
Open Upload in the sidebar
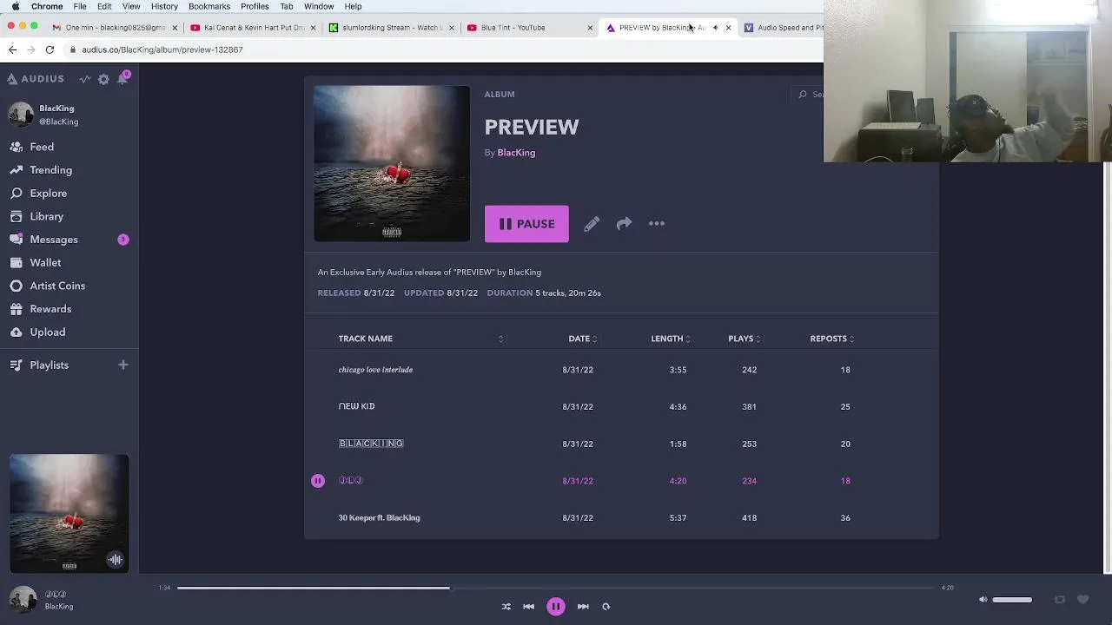pos(47,332)
